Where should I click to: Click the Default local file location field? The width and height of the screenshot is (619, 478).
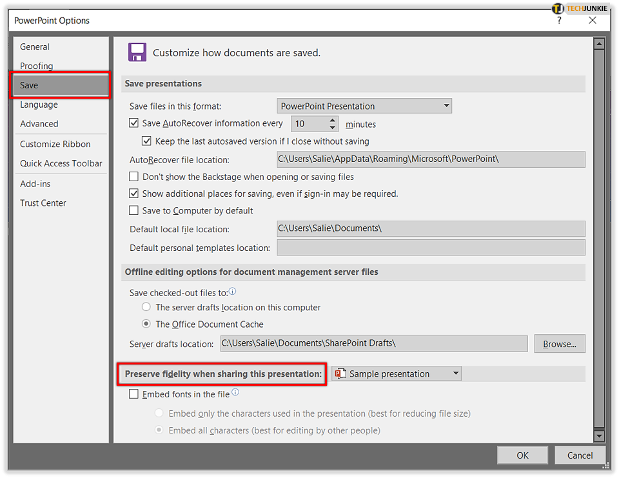point(431,229)
